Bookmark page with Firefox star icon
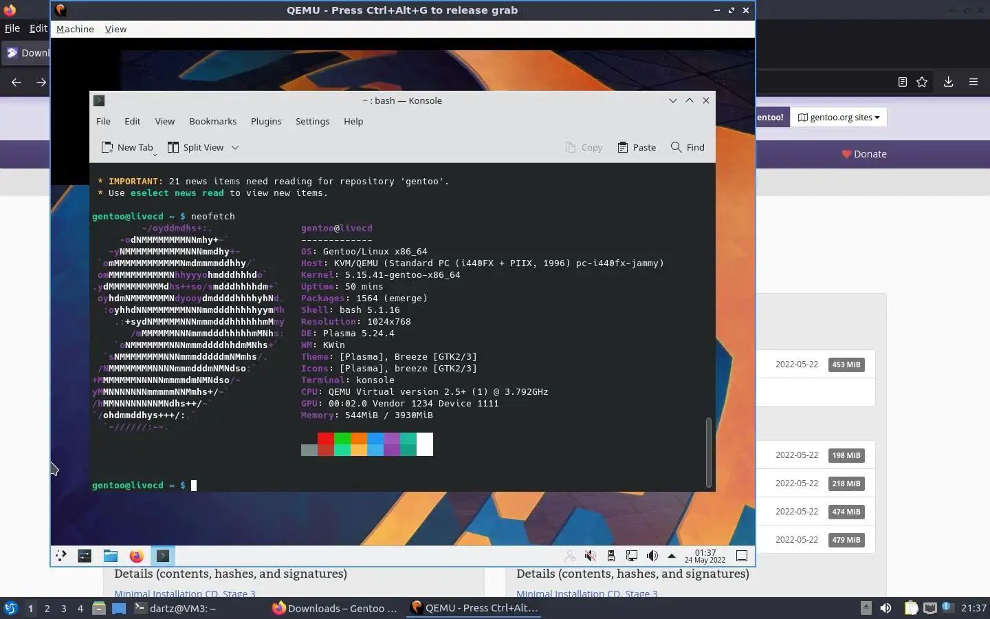990x619 pixels. (x=922, y=82)
